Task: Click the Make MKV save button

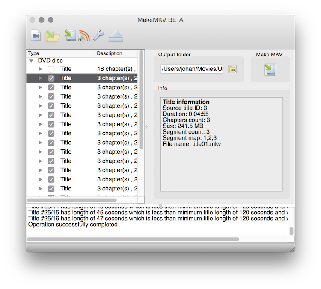Action: [270, 70]
